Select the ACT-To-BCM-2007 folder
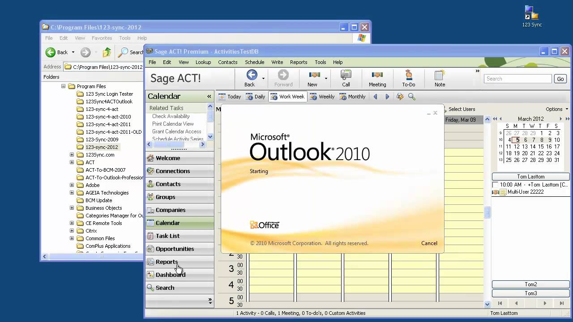This screenshot has width=573, height=322. click(x=105, y=170)
